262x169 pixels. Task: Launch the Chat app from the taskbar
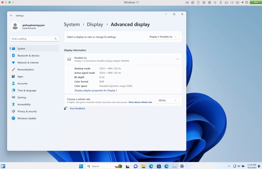136,166
